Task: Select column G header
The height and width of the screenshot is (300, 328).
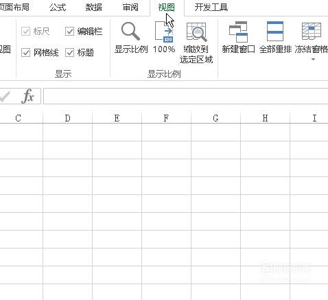Action: coord(215,118)
